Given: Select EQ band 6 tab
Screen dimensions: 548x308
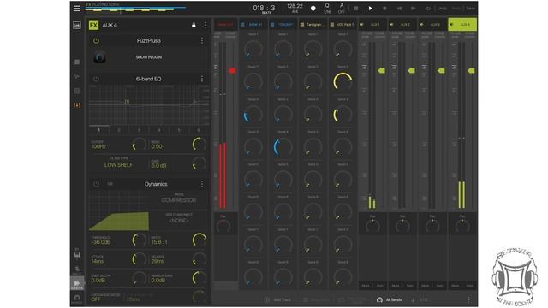Looking at the screenshot, I should [x=199, y=130].
